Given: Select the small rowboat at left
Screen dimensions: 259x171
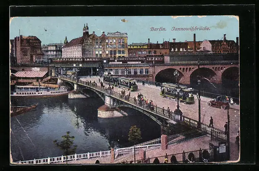Looking at the screenshot, I should (x=23, y=109).
